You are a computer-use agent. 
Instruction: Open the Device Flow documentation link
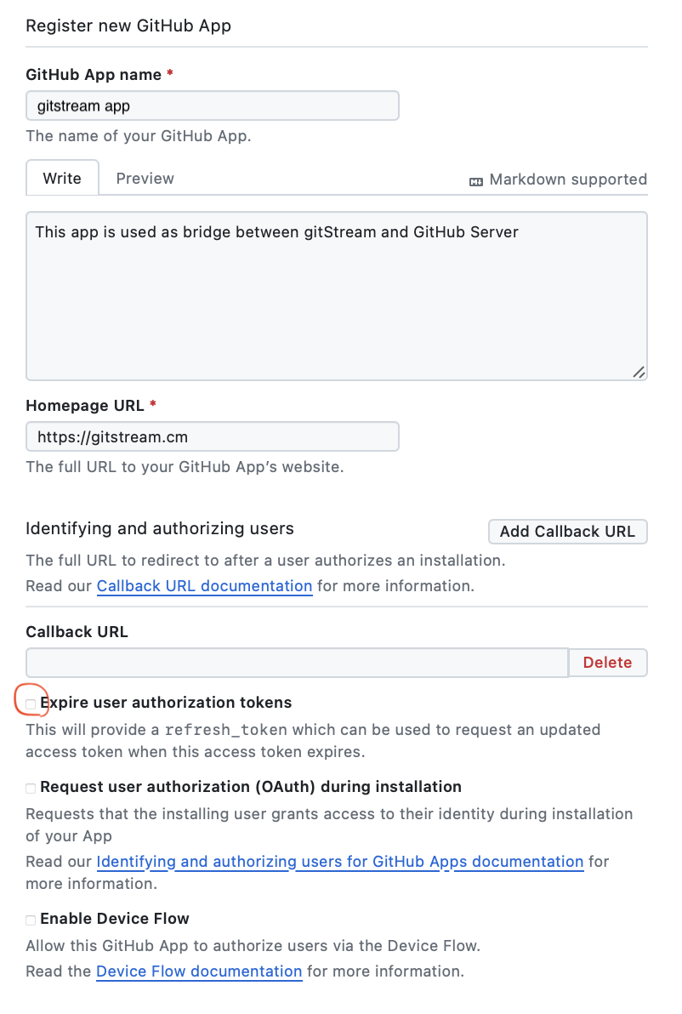(x=199, y=971)
